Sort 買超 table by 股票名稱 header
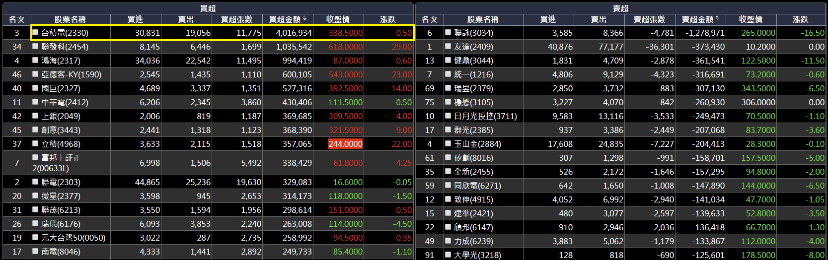Screen dimensions: 828x260 click(70, 19)
